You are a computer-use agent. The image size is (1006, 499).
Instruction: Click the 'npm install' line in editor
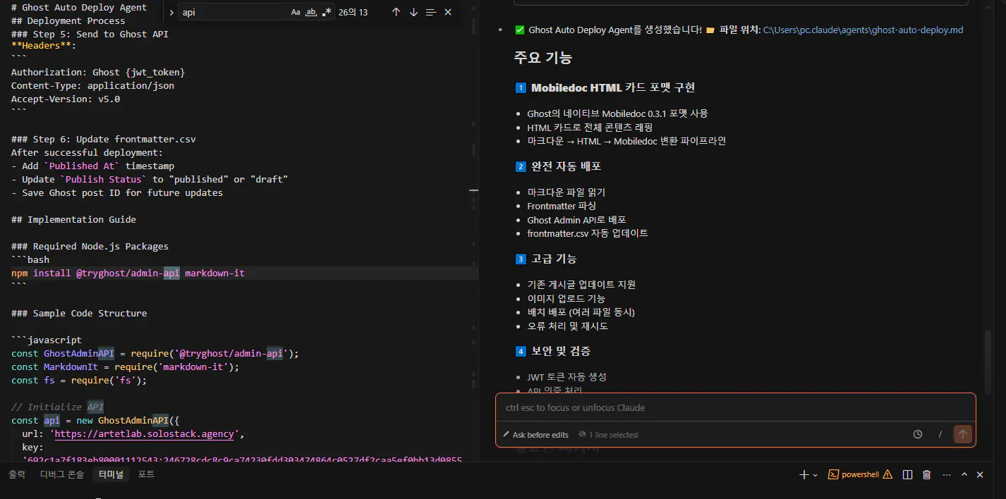(128, 273)
